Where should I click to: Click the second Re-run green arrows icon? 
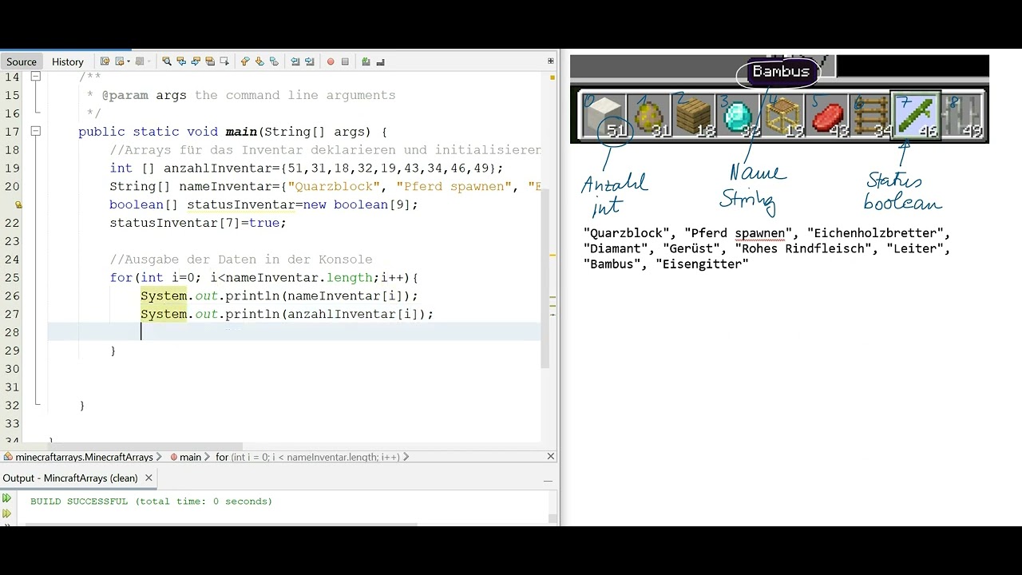[7, 514]
